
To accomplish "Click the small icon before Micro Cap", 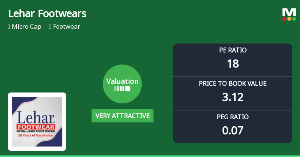I will pos(9,27).
